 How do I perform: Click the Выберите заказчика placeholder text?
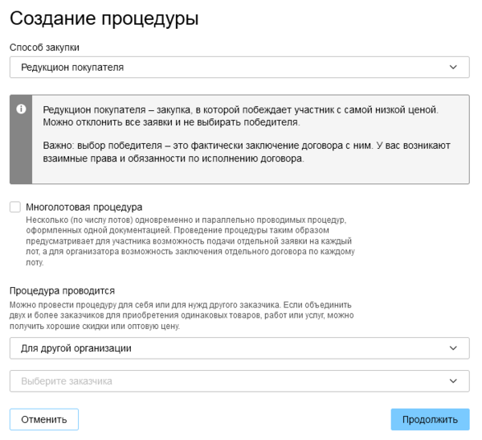tap(67, 380)
